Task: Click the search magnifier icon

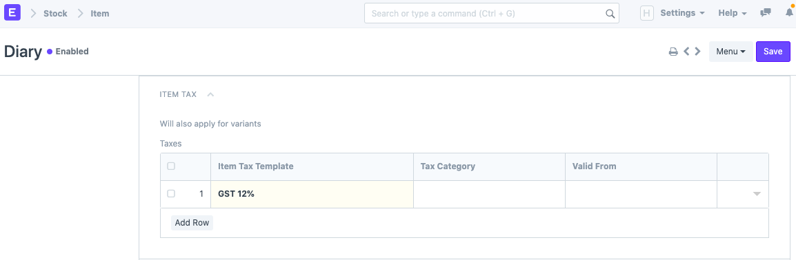Action: point(610,14)
